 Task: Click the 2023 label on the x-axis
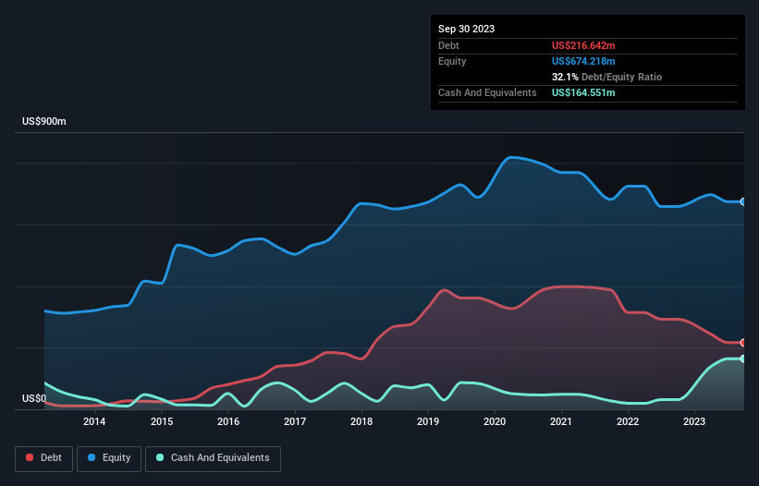click(x=694, y=422)
